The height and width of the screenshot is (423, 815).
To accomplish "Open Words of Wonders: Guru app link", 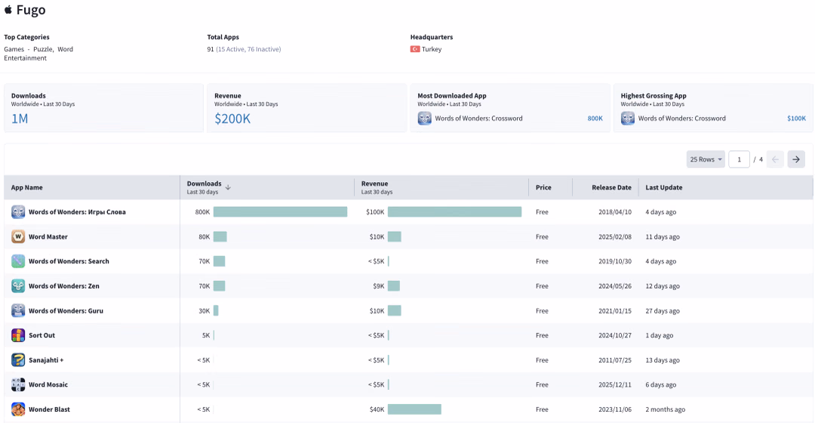I will 66,311.
